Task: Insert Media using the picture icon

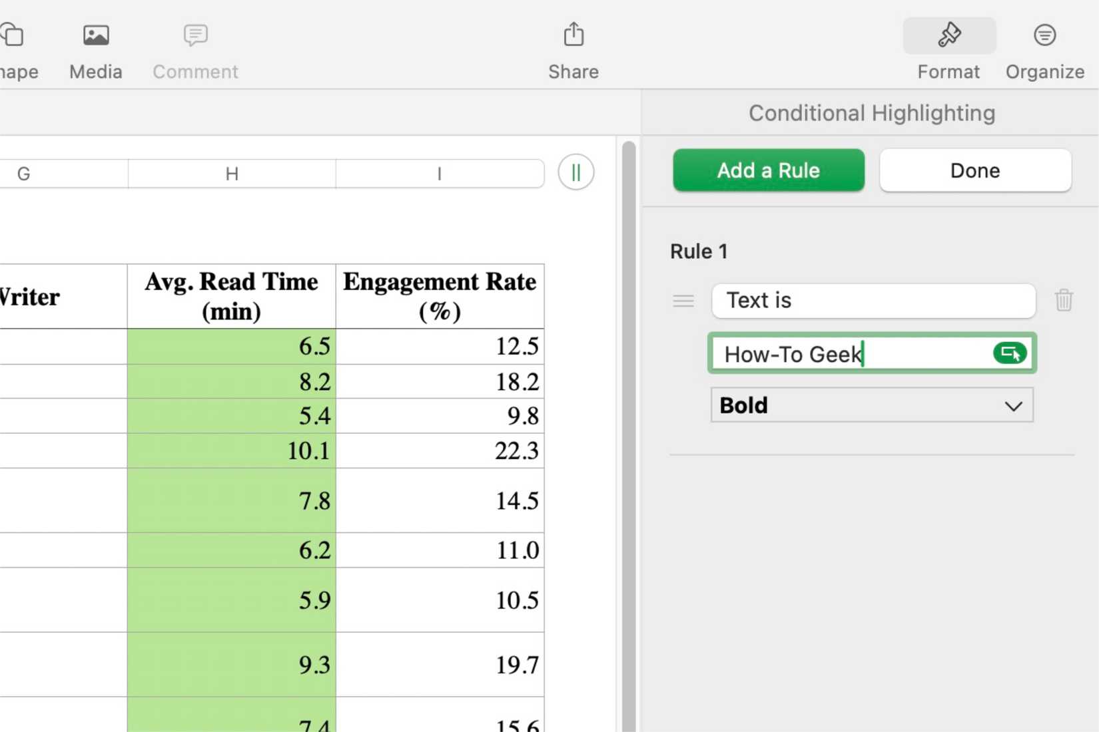Action: 96,35
